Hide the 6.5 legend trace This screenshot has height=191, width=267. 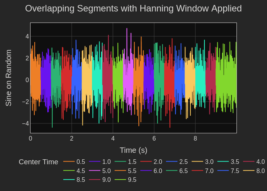pyautogui.click(x=183, y=171)
